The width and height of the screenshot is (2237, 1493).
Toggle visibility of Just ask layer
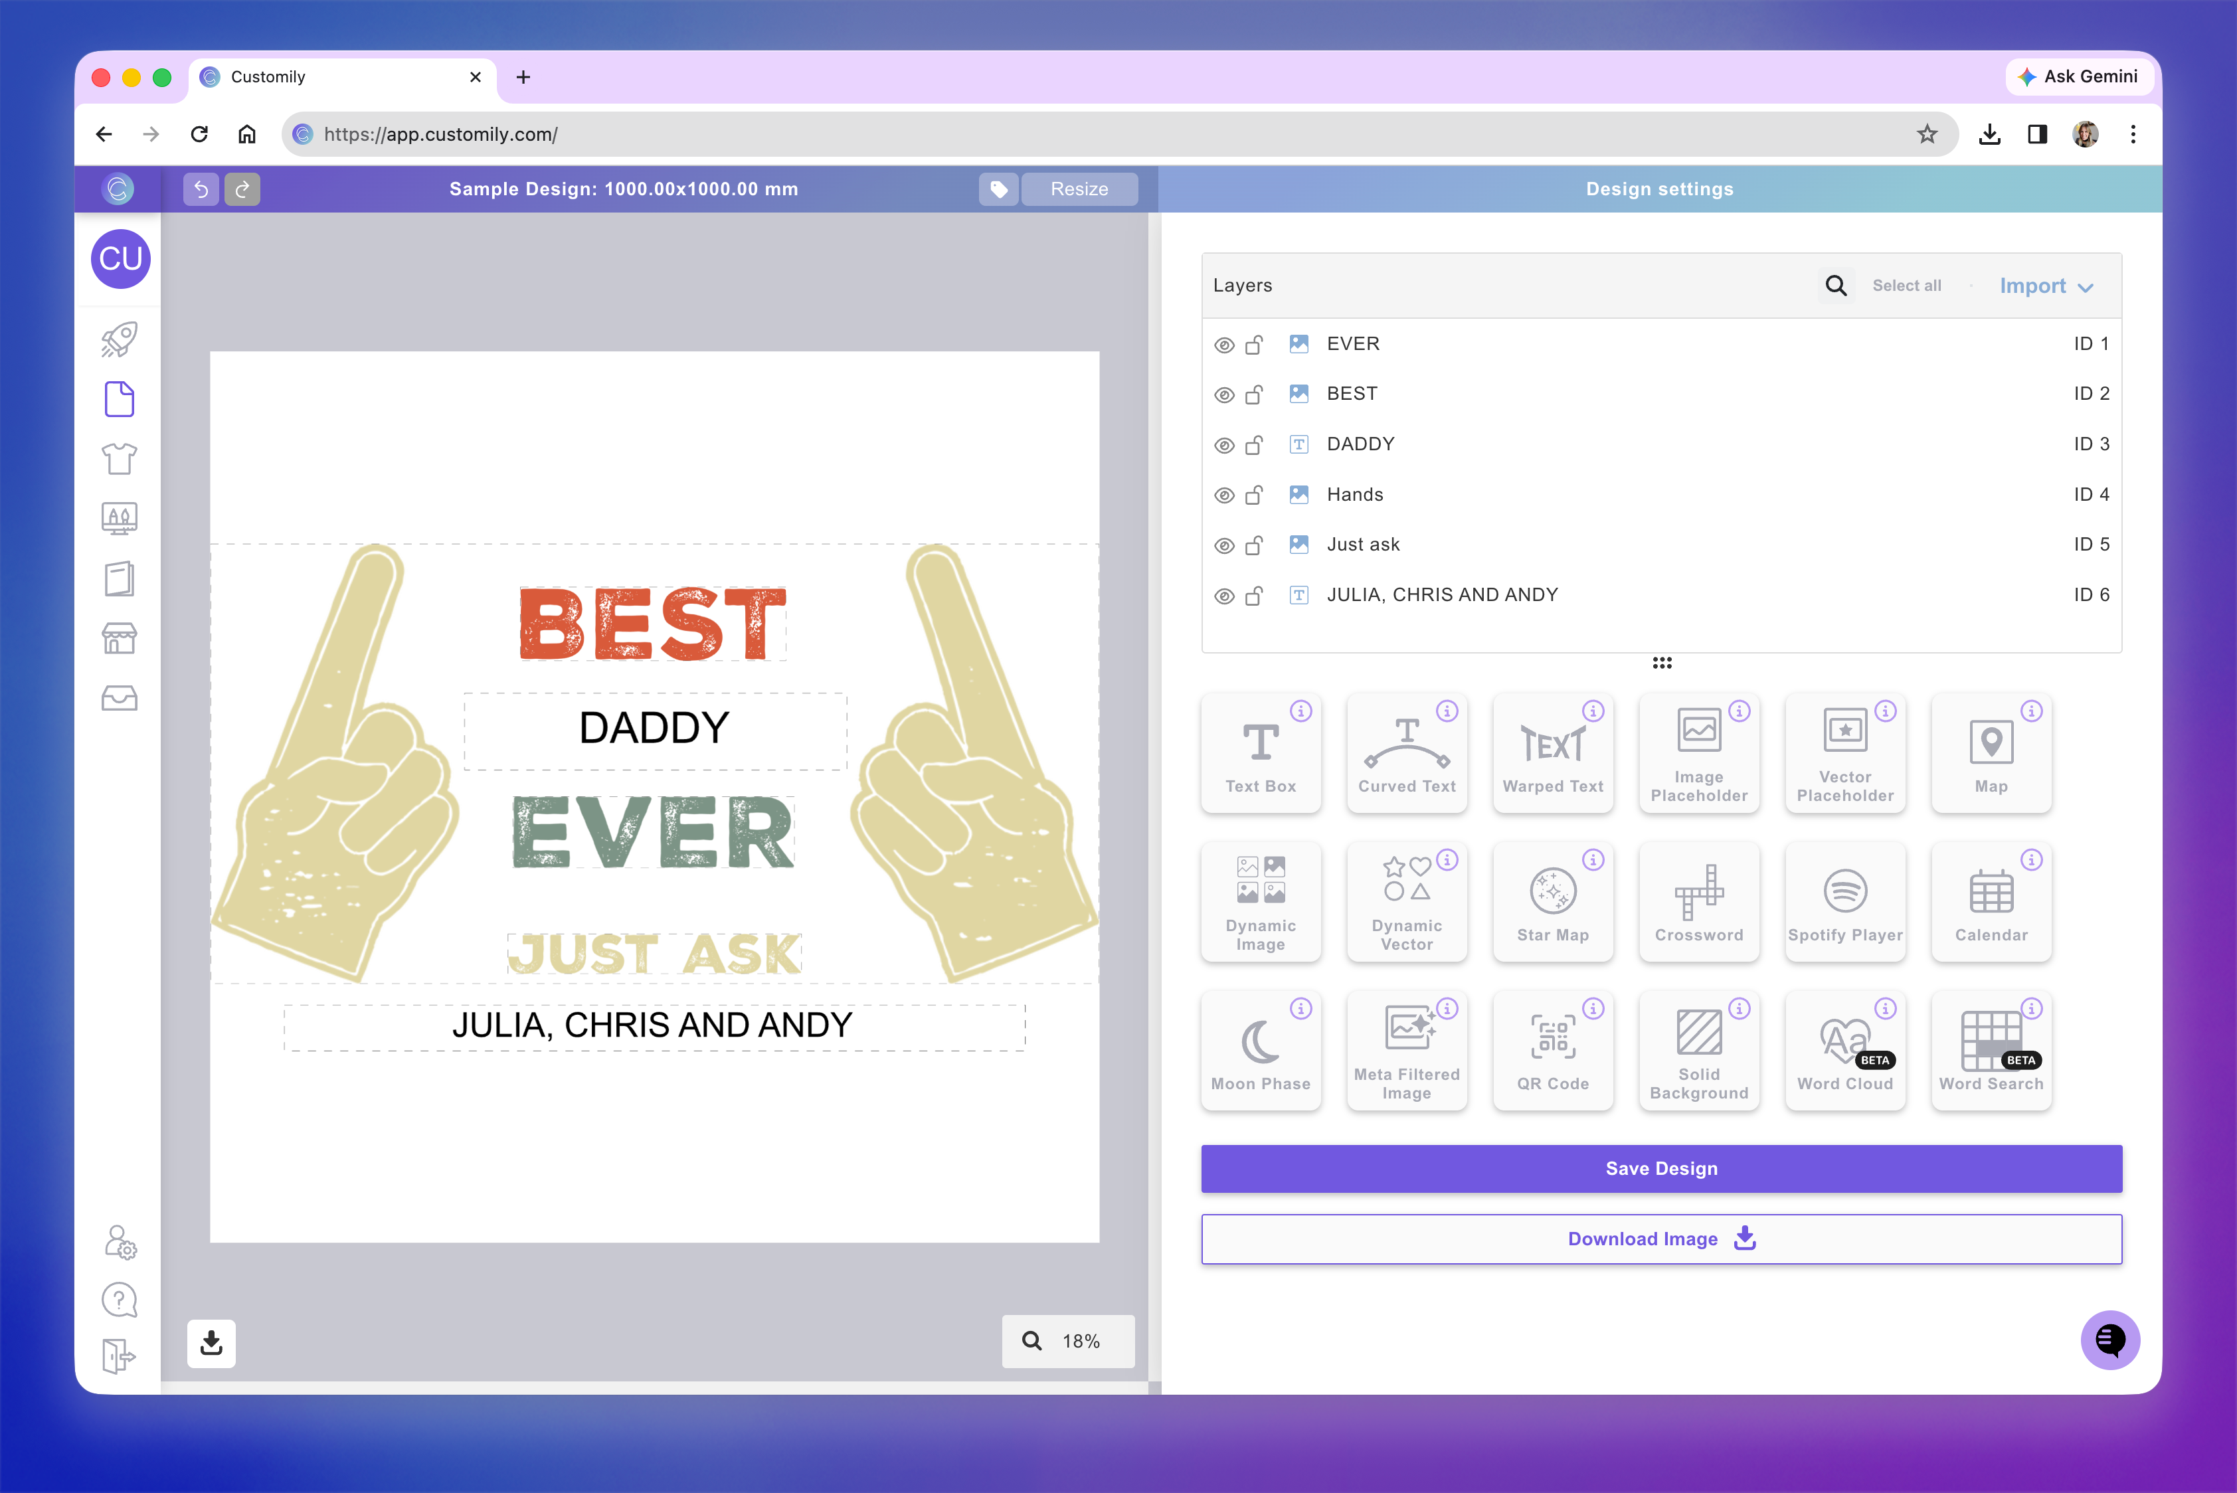(1223, 545)
